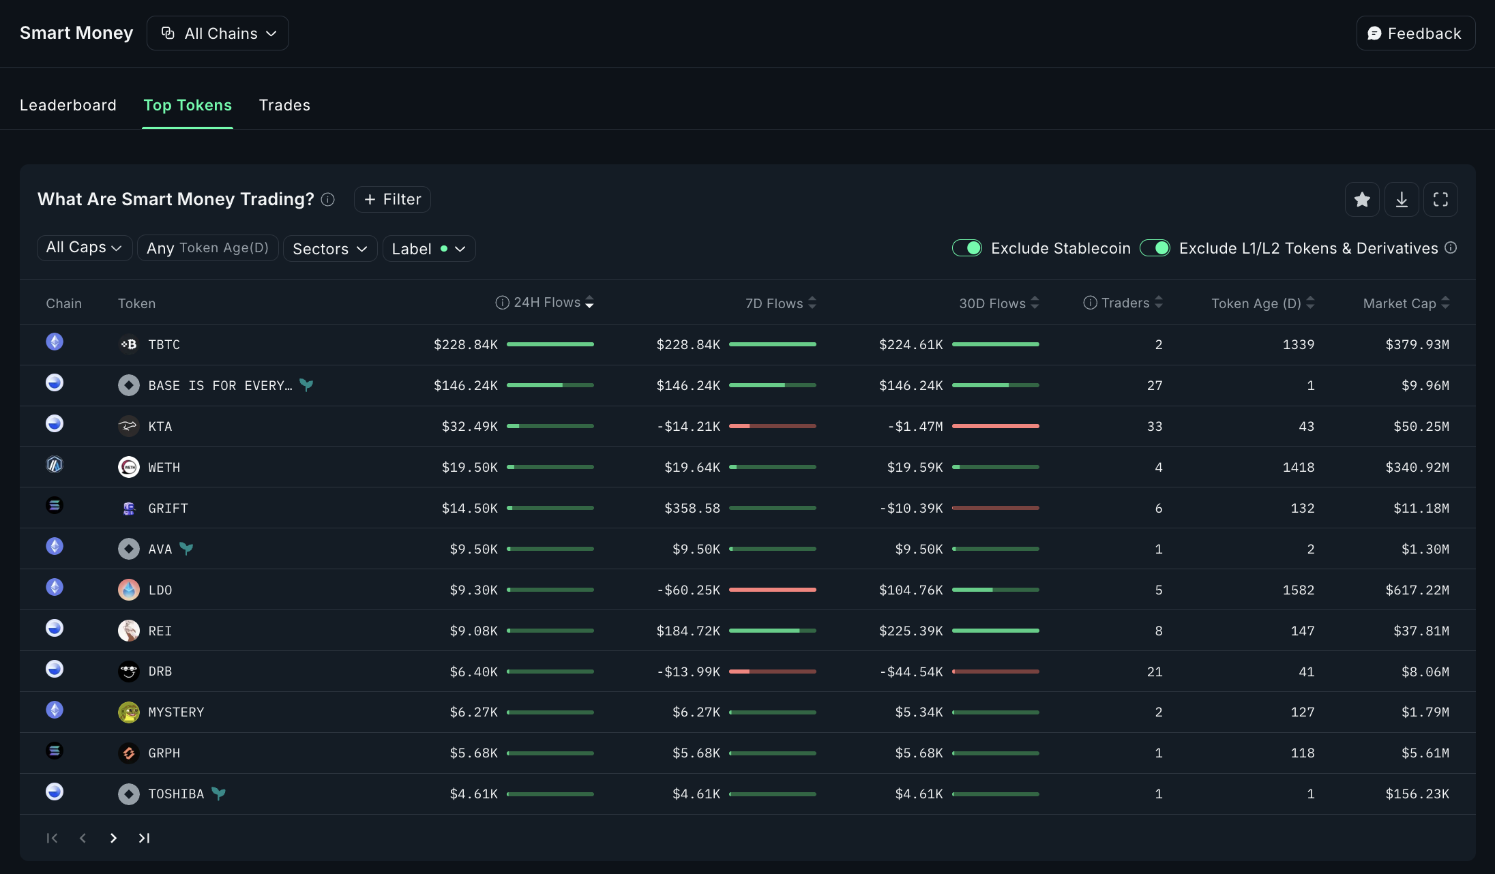Viewport: 1495px width, 874px height.
Task: Open the Trades tab
Action: coord(284,105)
